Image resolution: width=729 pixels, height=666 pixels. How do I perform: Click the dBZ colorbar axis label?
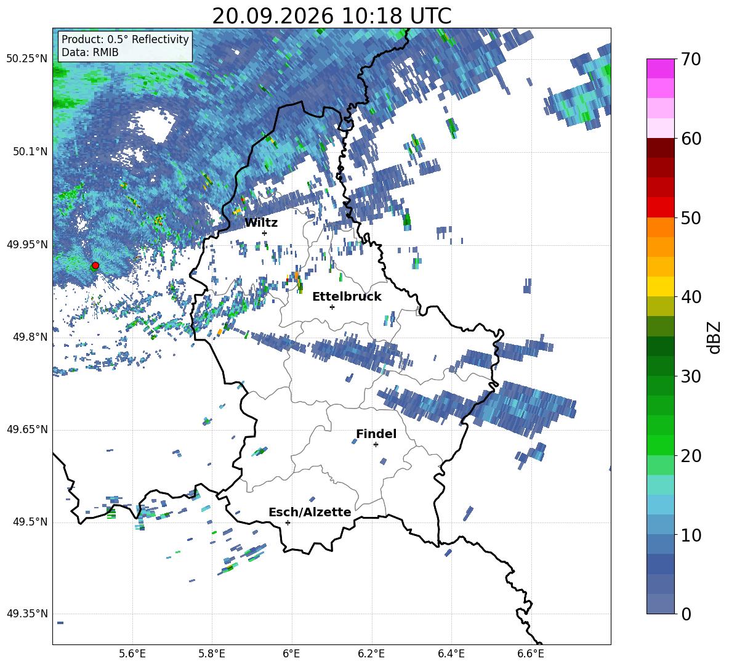715,337
